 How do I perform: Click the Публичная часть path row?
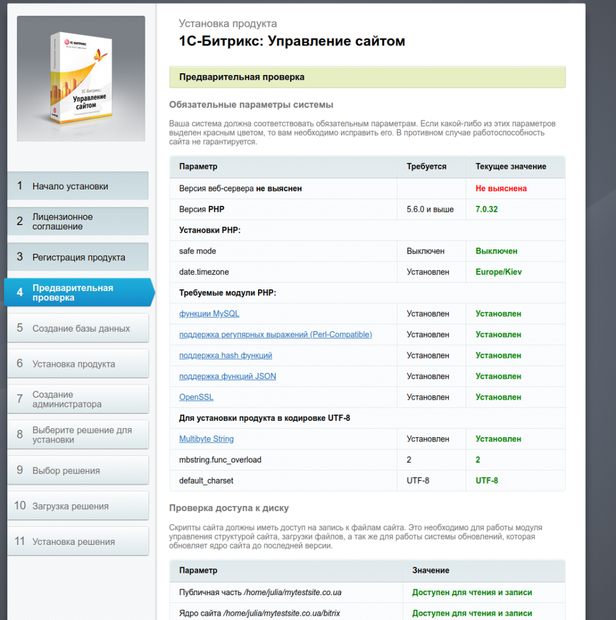(367, 592)
